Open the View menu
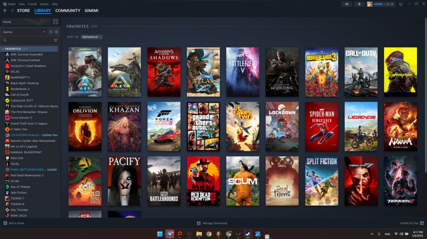The width and height of the screenshot is (427, 239). coord(22,4)
